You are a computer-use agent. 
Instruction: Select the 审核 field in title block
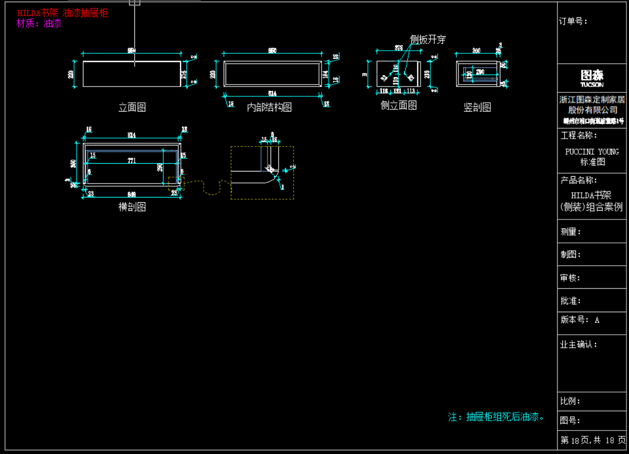pos(571,278)
